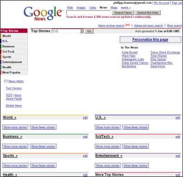Select Top Stories in the sidebar
The image size is (183, 177).
coord(14,31)
